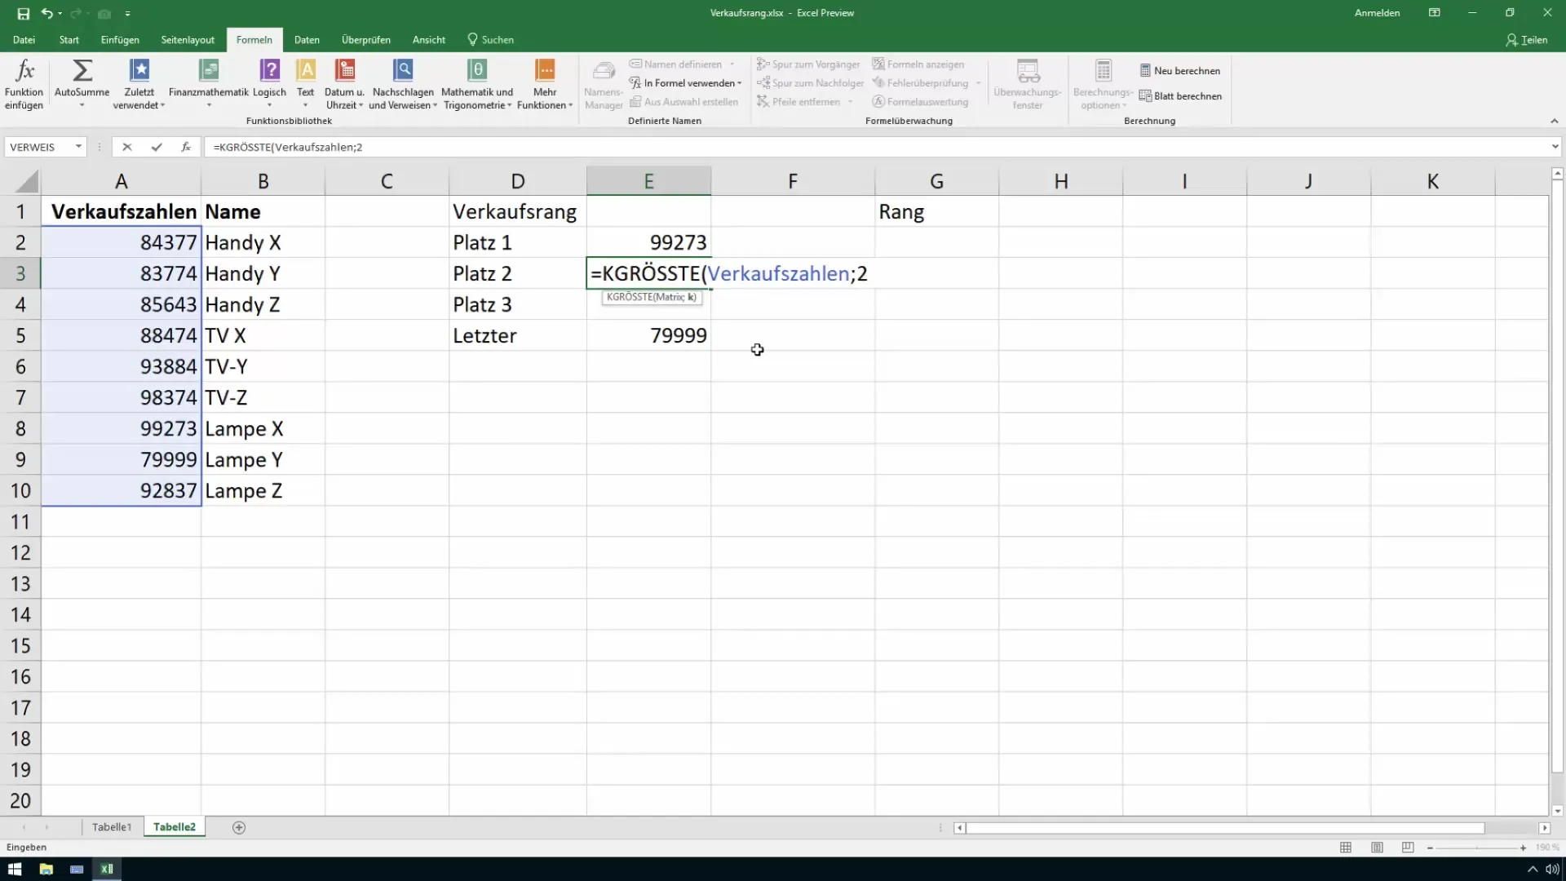This screenshot has width=1566, height=881.
Task: Switch to the Überprüfen tab
Action: pos(366,39)
